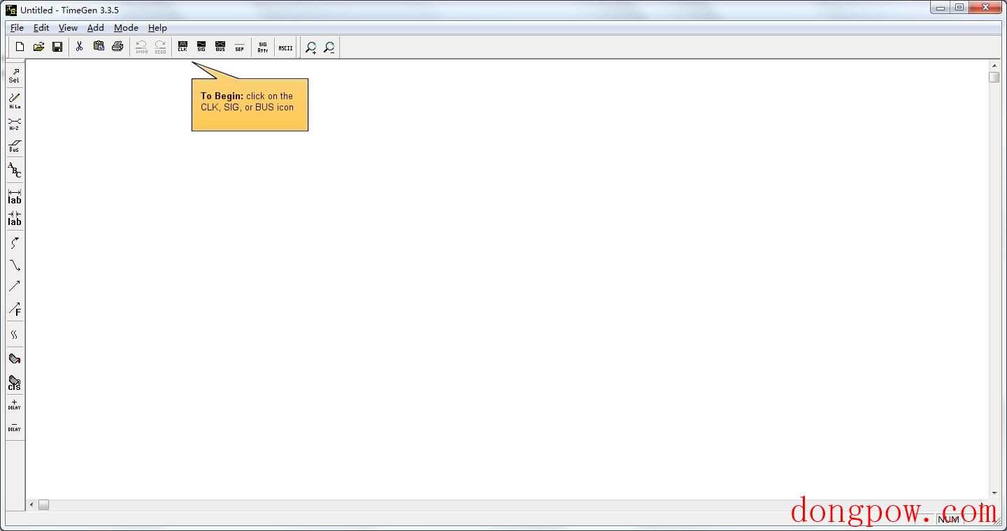Screen dimensions: 1007x531
Task: Open signal attributes via SIG Attr icon
Action: (x=263, y=47)
